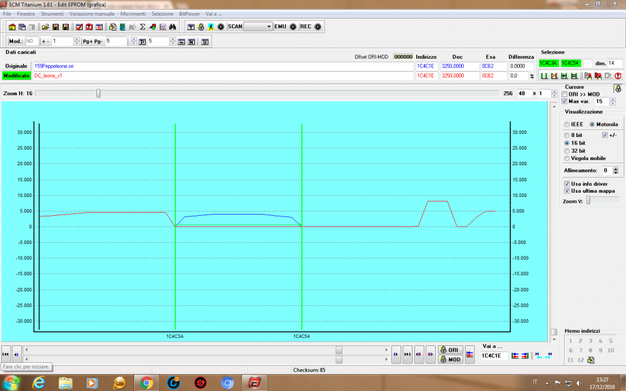
Task: Click the binoculars search icon in toolbar
Action: point(172,27)
